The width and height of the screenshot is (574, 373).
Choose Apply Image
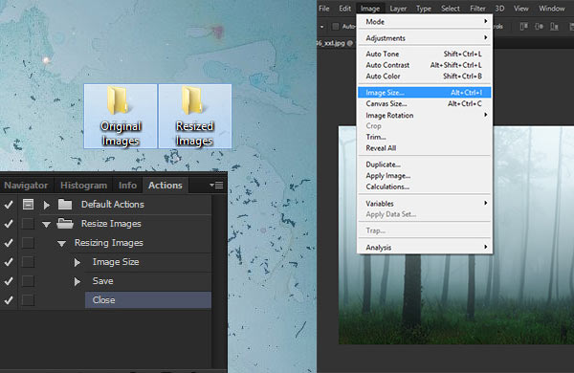coord(425,176)
